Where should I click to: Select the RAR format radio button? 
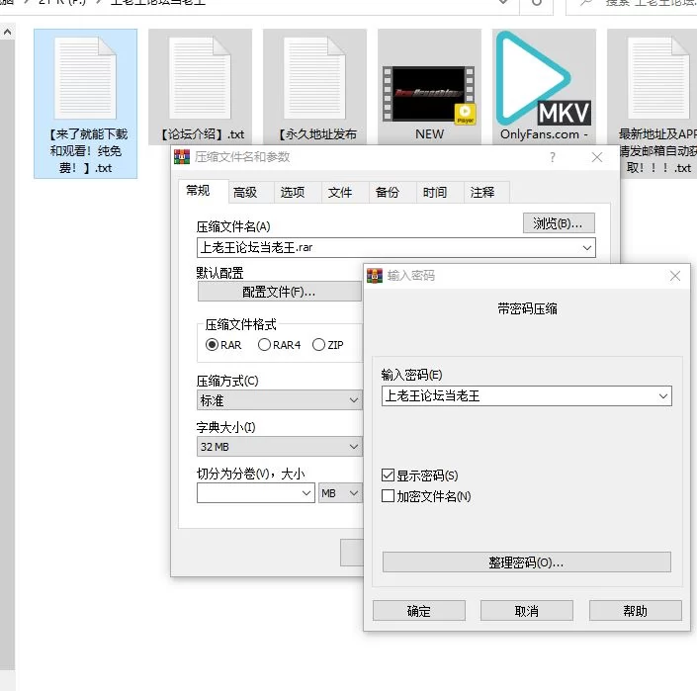(x=212, y=345)
